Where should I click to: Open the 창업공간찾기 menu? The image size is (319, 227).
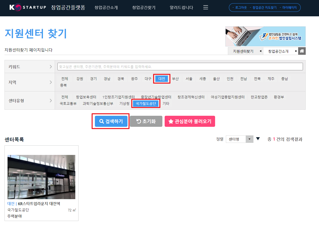click(144, 8)
